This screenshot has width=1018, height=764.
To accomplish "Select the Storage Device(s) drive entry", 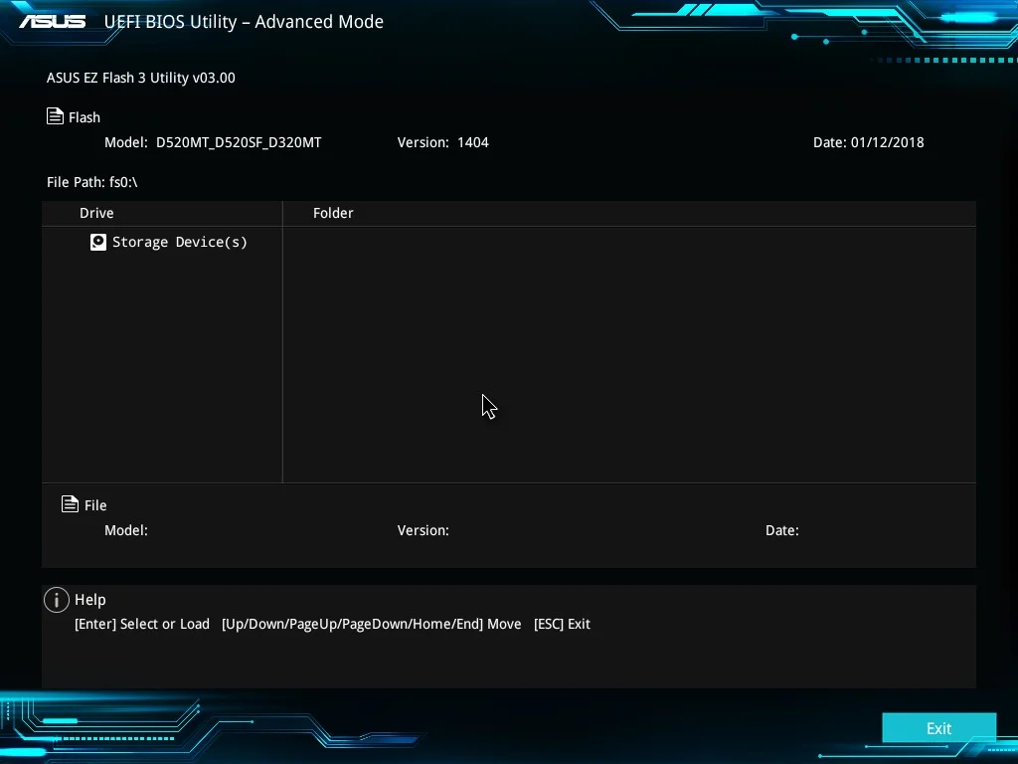I will [169, 243].
